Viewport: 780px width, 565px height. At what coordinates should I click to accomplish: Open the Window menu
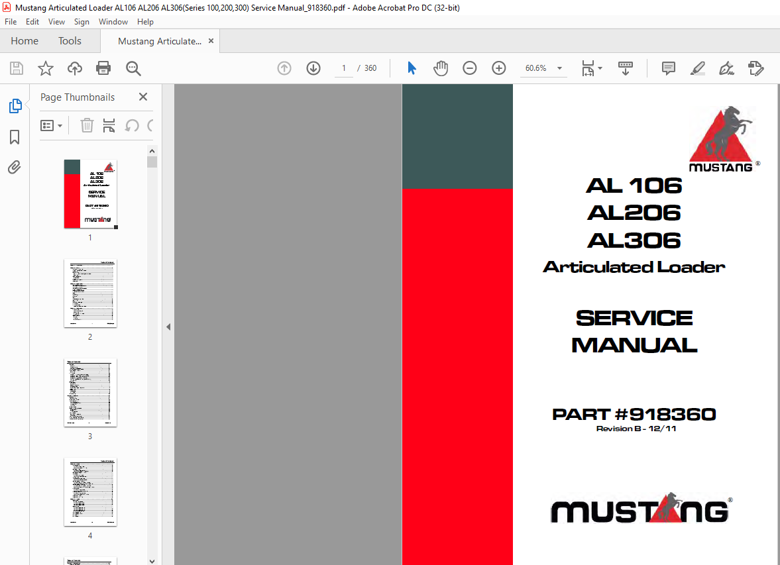[x=113, y=22]
